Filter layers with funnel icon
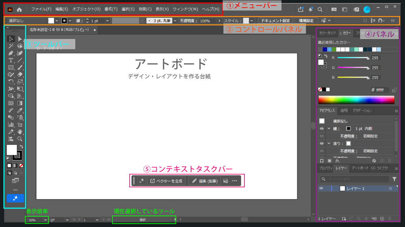 [x=394, y=179]
